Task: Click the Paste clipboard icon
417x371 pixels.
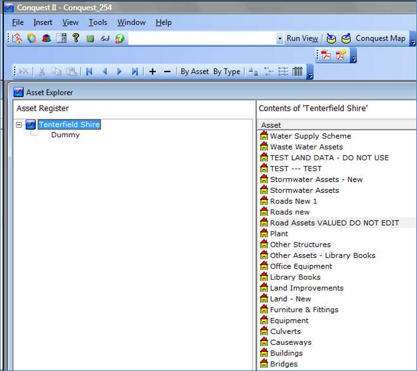Action: coord(71,72)
